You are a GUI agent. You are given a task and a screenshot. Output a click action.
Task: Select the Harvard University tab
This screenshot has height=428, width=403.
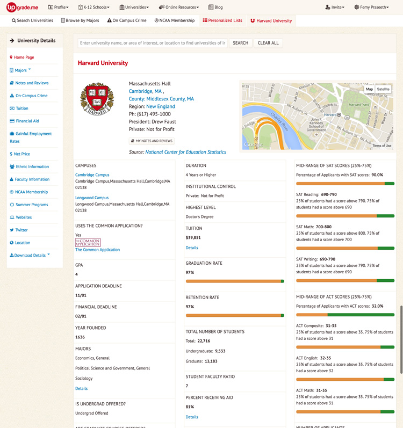(x=271, y=21)
